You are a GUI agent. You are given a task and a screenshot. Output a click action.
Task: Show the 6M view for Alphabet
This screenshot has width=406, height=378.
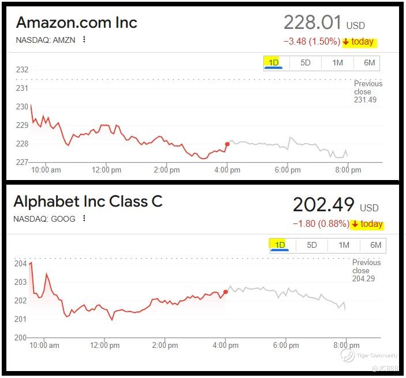point(376,245)
